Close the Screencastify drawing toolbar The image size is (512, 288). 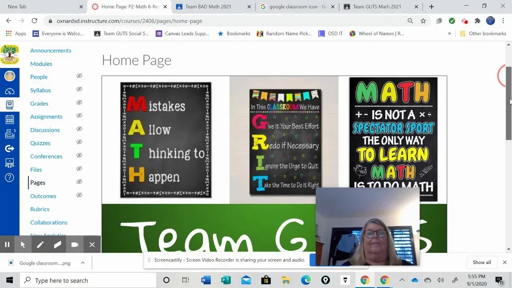point(92,244)
